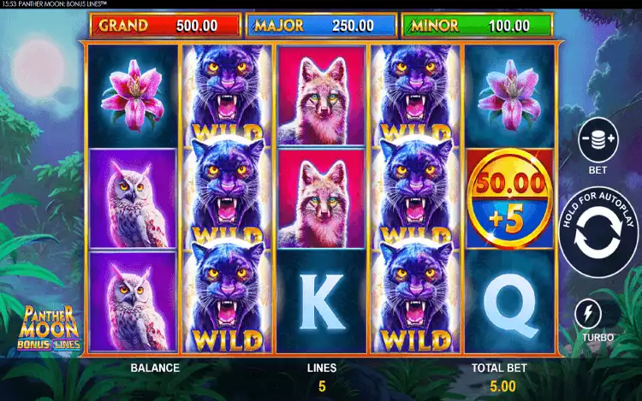Image resolution: width=642 pixels, height=401 pixels.
Task: Click the K letter symbol
Action: click(x=321, y=302)
